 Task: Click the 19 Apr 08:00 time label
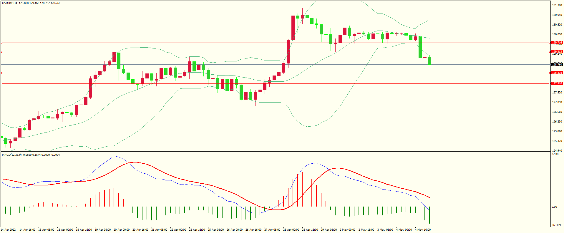coord(103,230)
